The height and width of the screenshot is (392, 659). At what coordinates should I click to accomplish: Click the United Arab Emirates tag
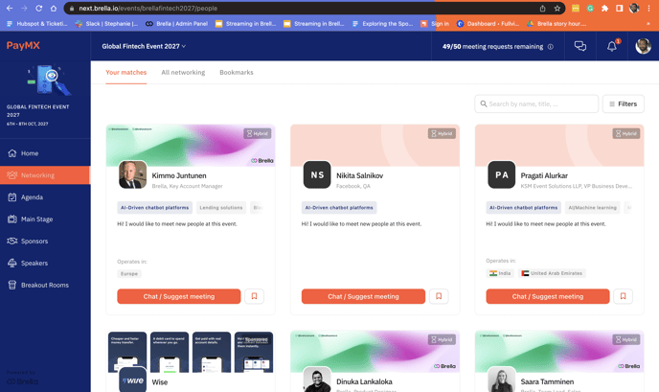[x=552, y=273]
